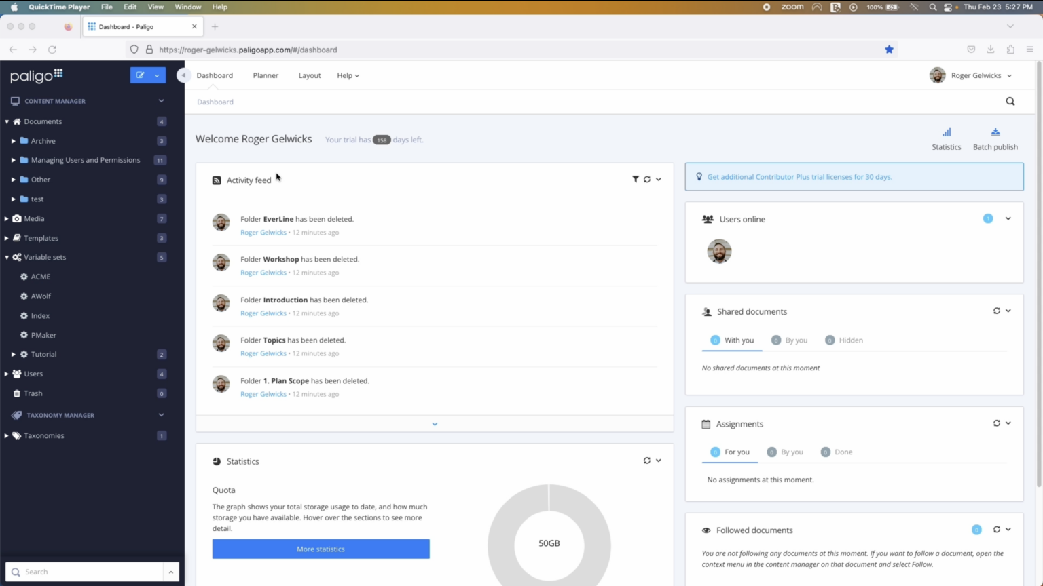Refresh the Assignments panel

[x=996, y=423]
